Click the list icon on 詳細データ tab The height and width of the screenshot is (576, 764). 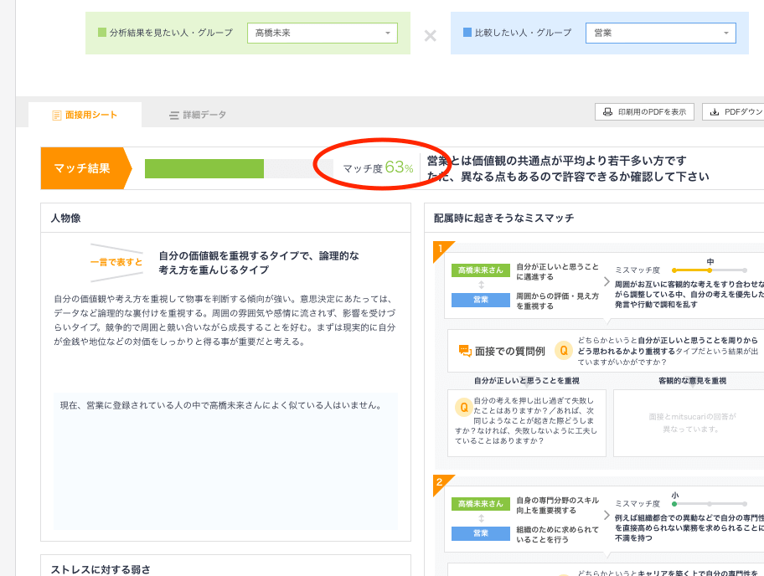click(172, 116)
